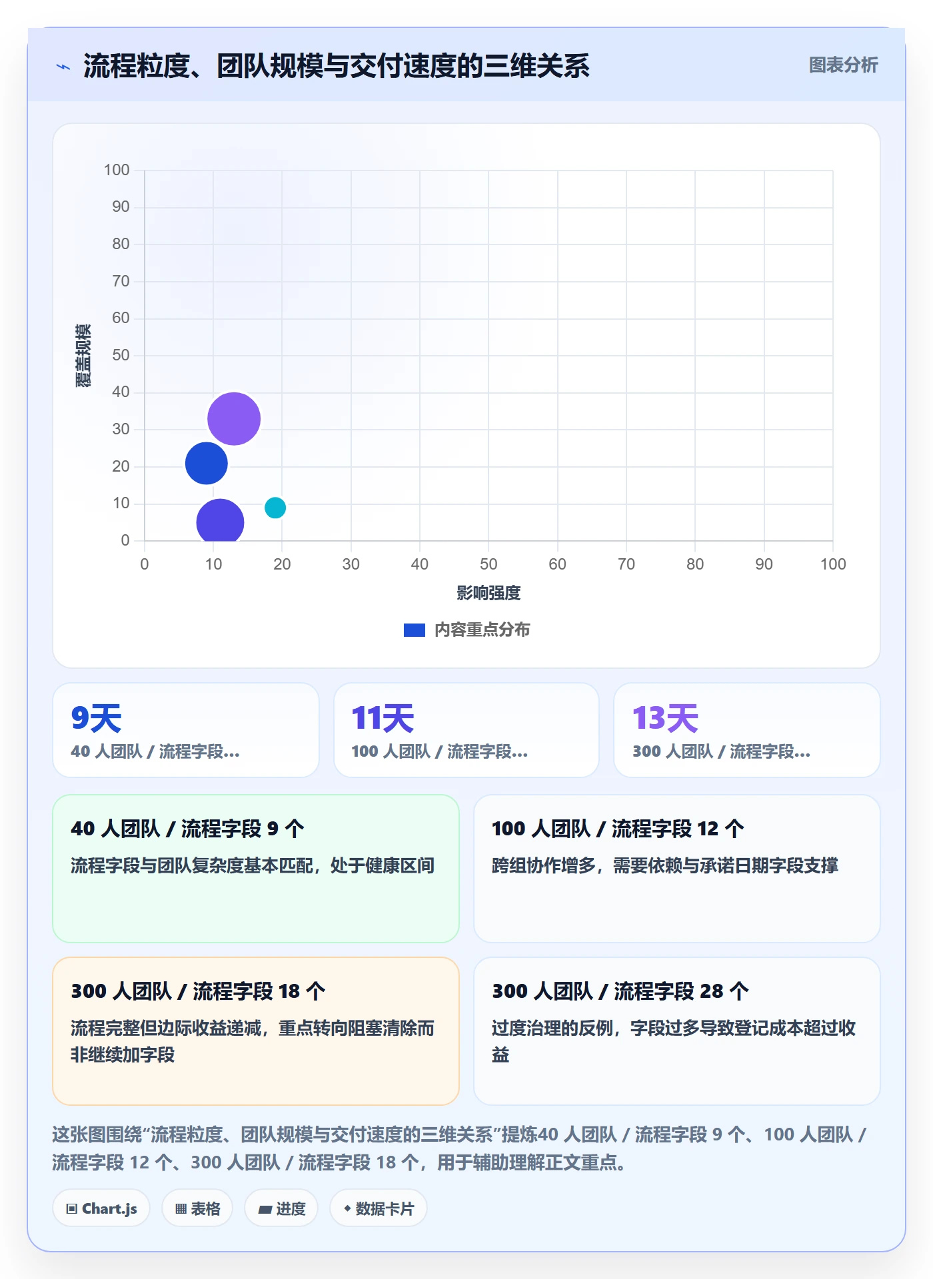Toggle the 内容重点分布 legend color box
This screenshot has height=1279, width=933.
414,630
